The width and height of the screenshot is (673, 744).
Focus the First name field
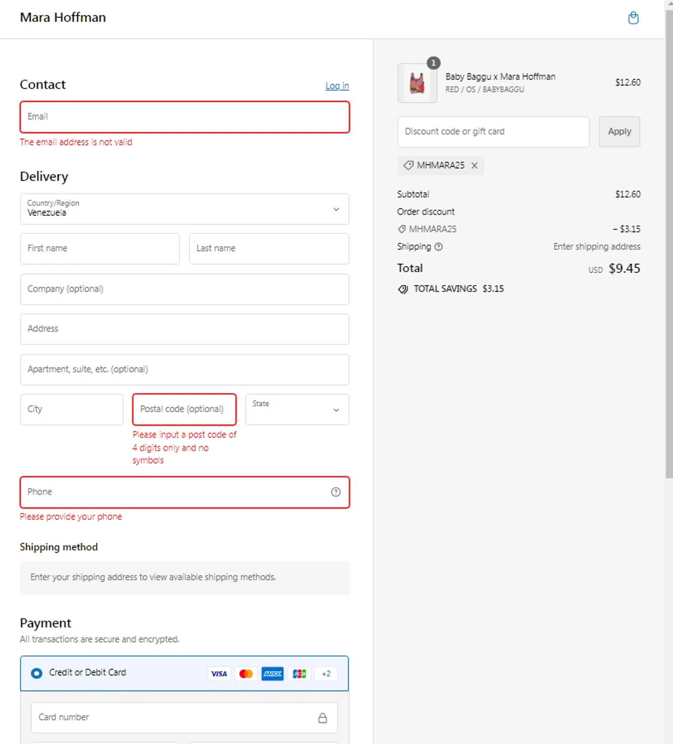[x=100, y=248]
